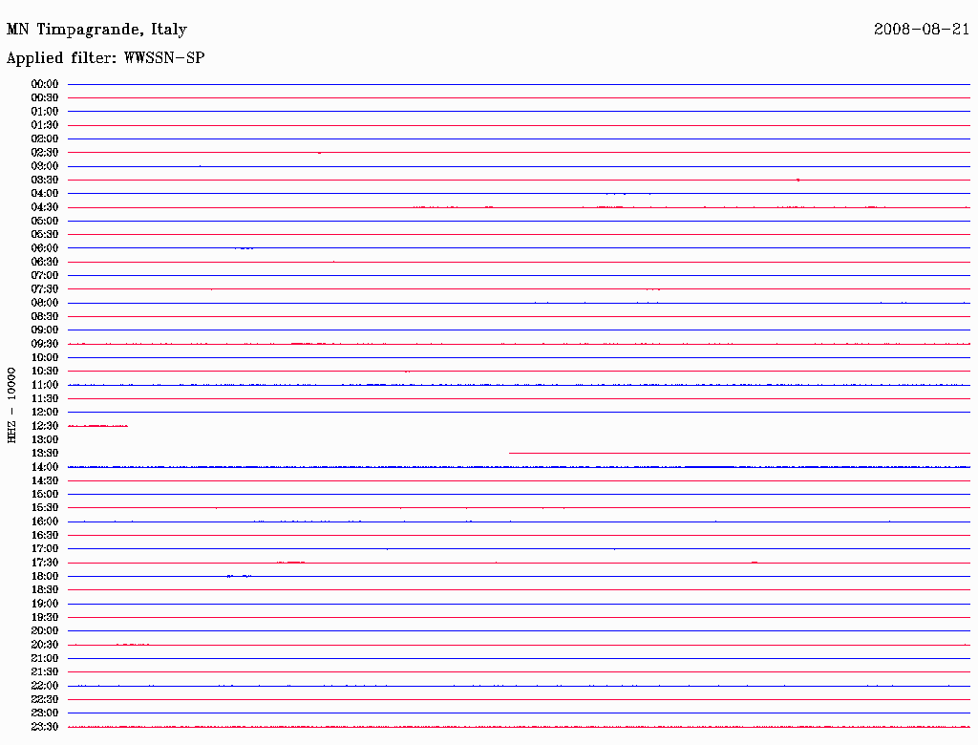This screenshot has height=745, width=978.
Task: Select the 04:30 red trace line
Action: coord(519,207)
